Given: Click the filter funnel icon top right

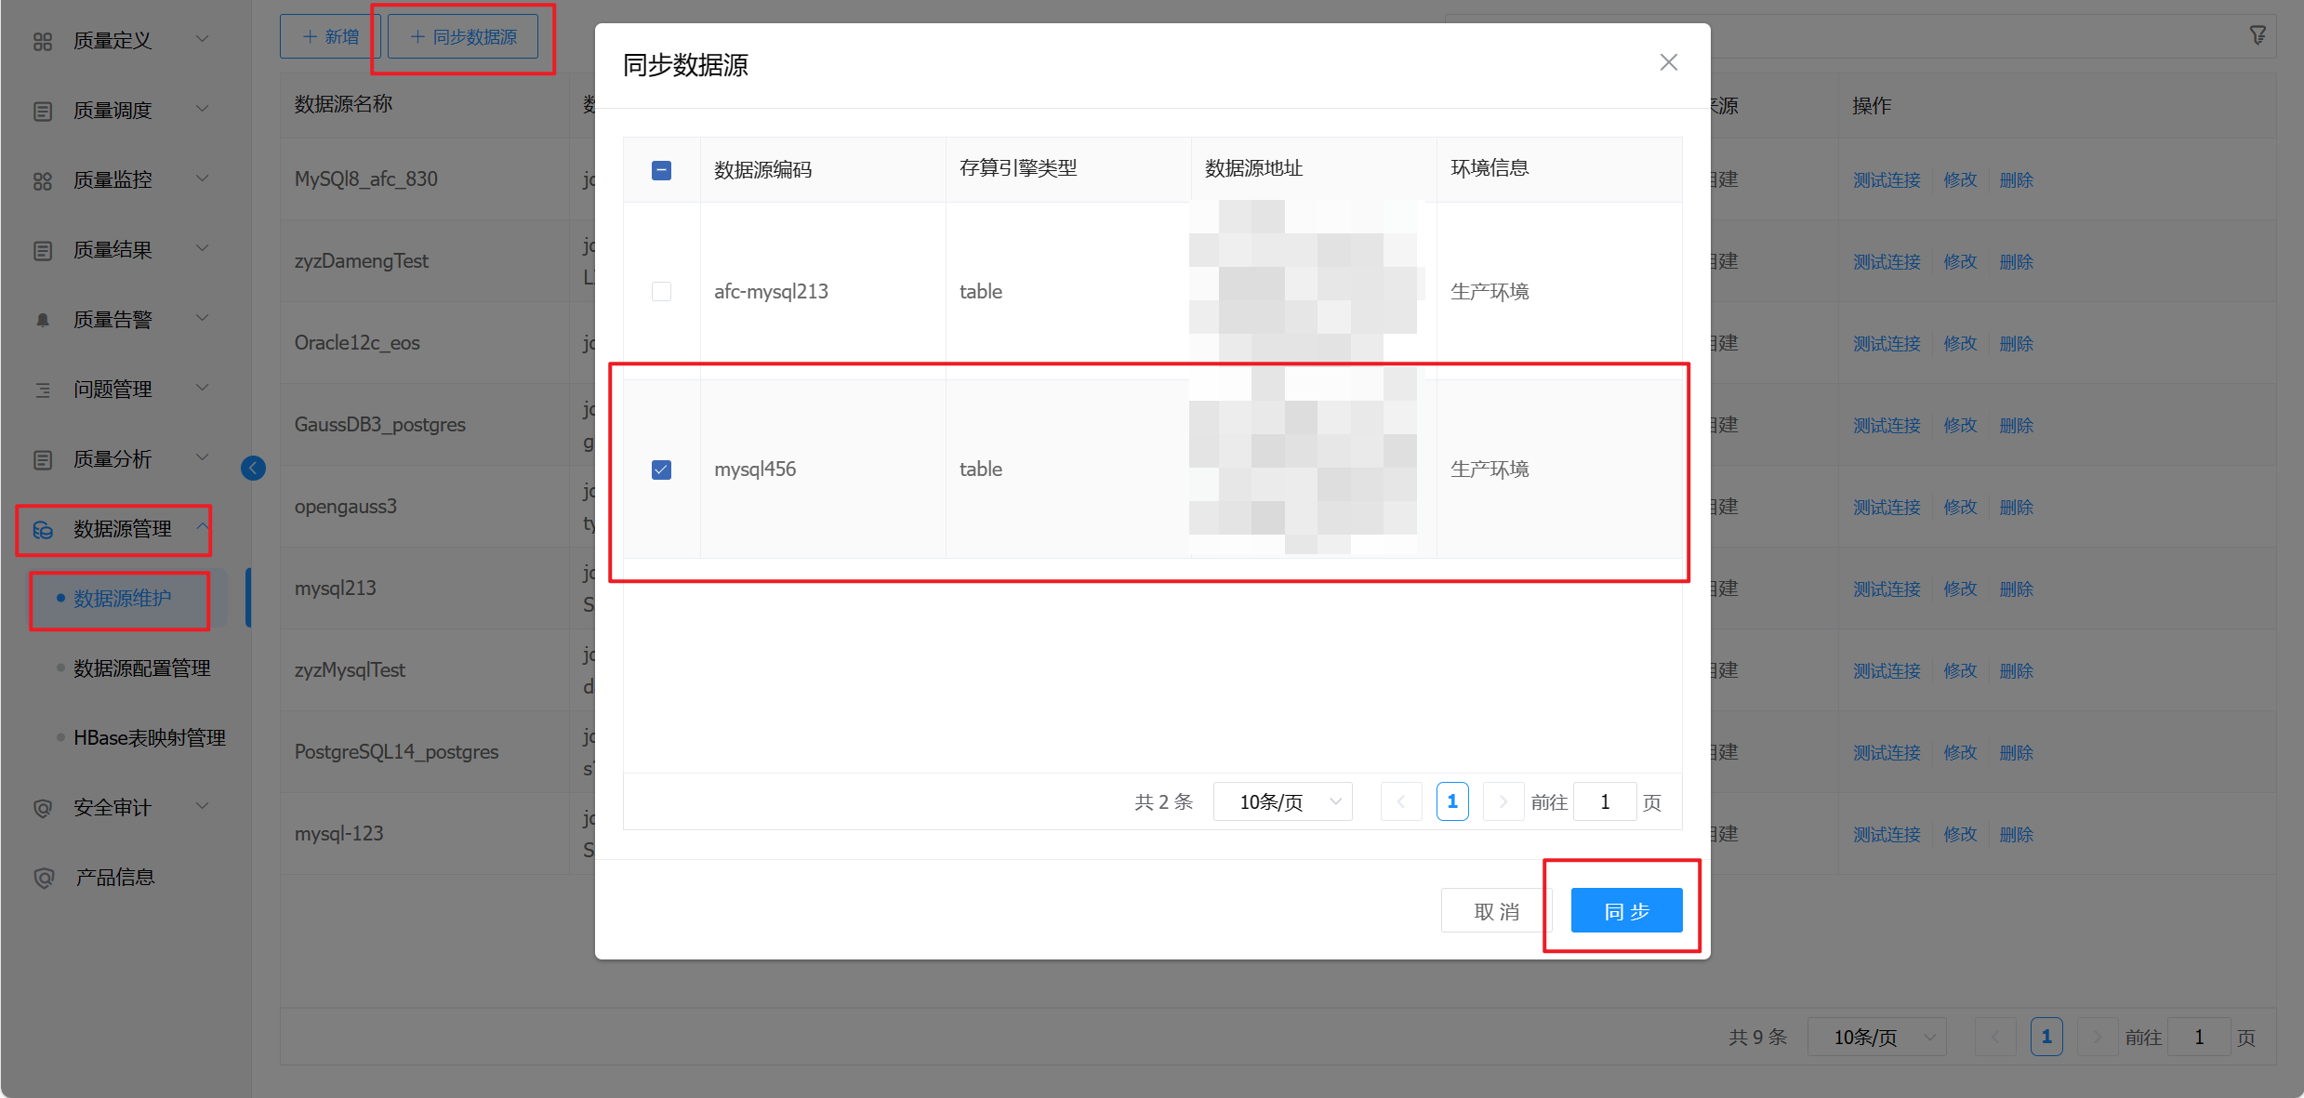Looking at the screenshot, I should click(2258, 35).
